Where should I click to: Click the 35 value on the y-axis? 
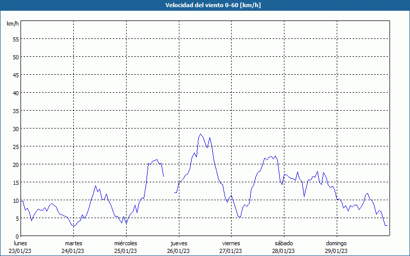click(x=16, y=111)
